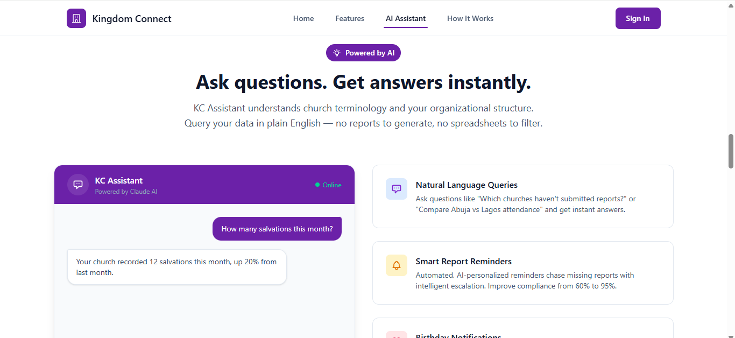Click the KC Assistant chat bubble avatar icon

coord(78,185)
